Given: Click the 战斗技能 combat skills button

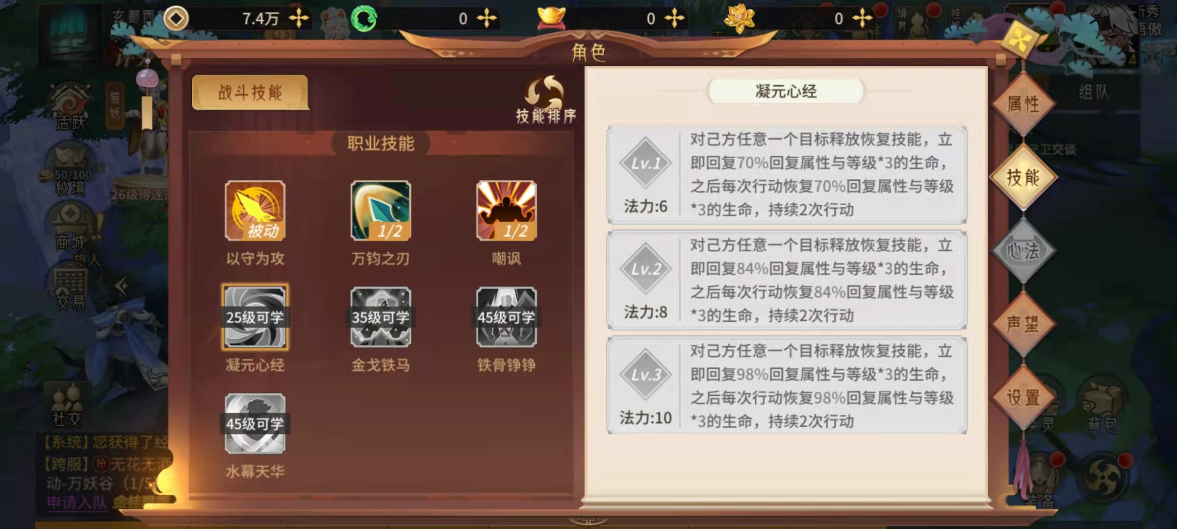Looking at the screenshot, I should click(250, 92).
